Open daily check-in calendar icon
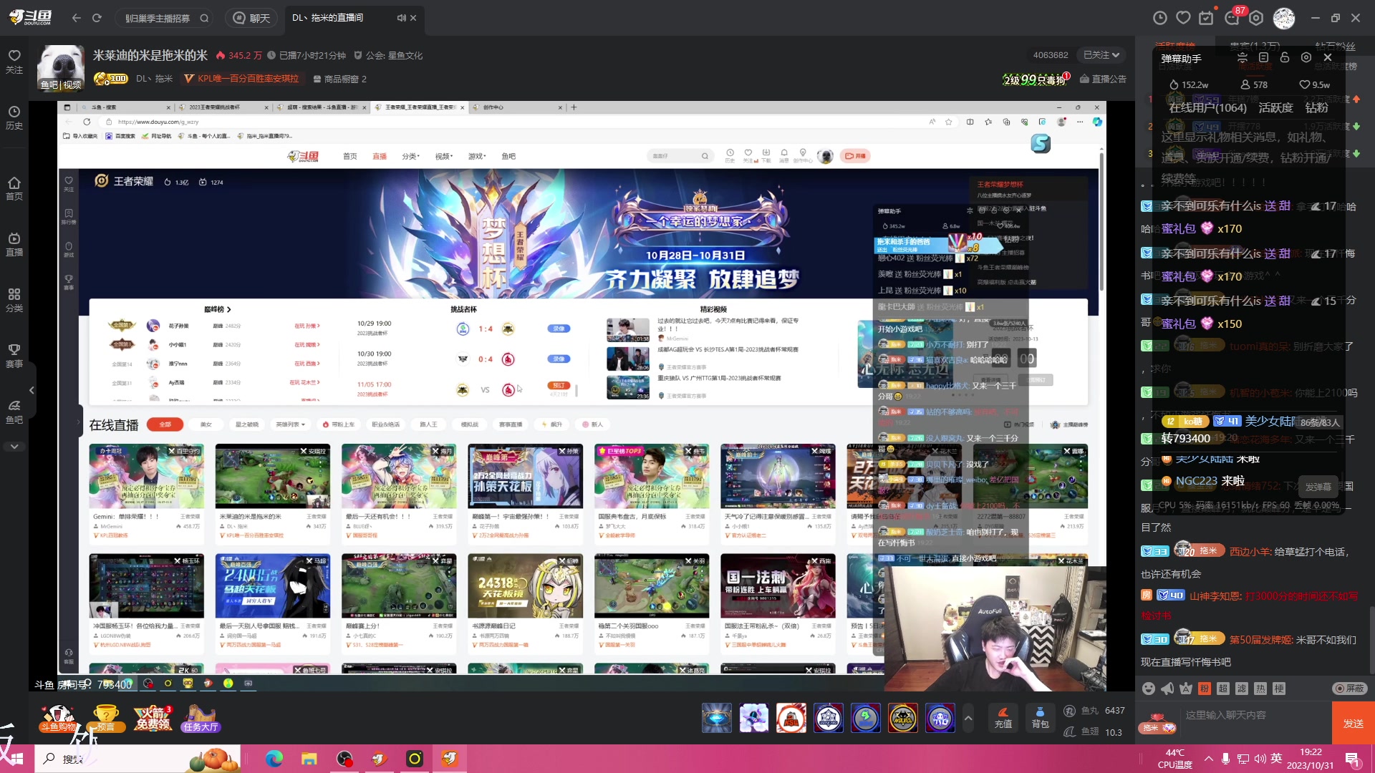 1206,18
